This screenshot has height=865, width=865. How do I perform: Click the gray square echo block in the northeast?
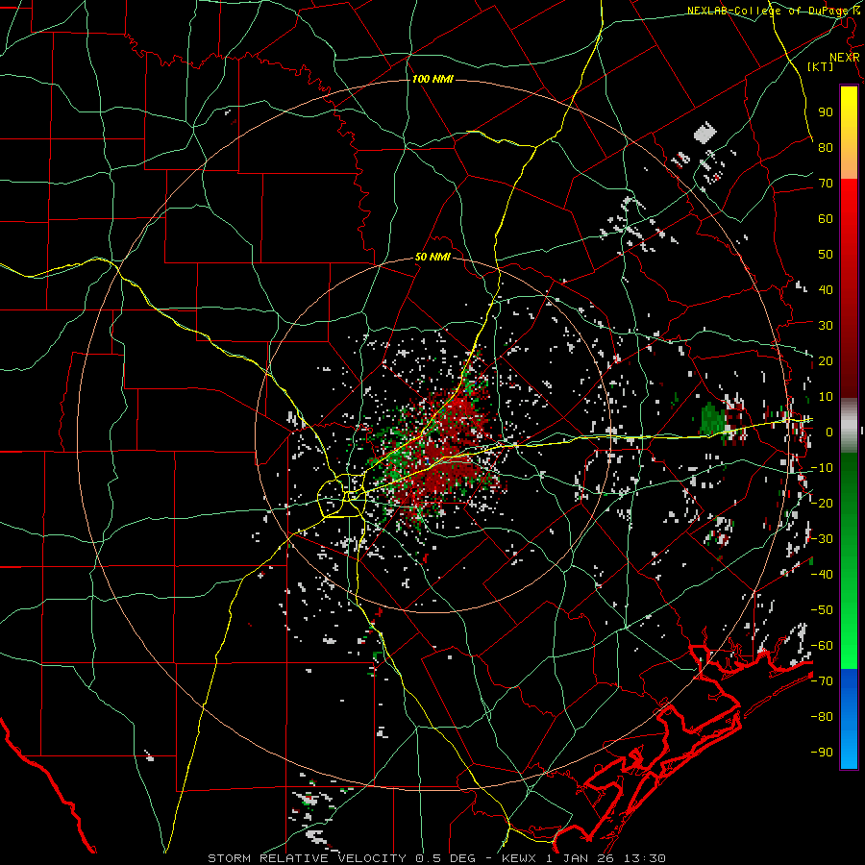705,133
